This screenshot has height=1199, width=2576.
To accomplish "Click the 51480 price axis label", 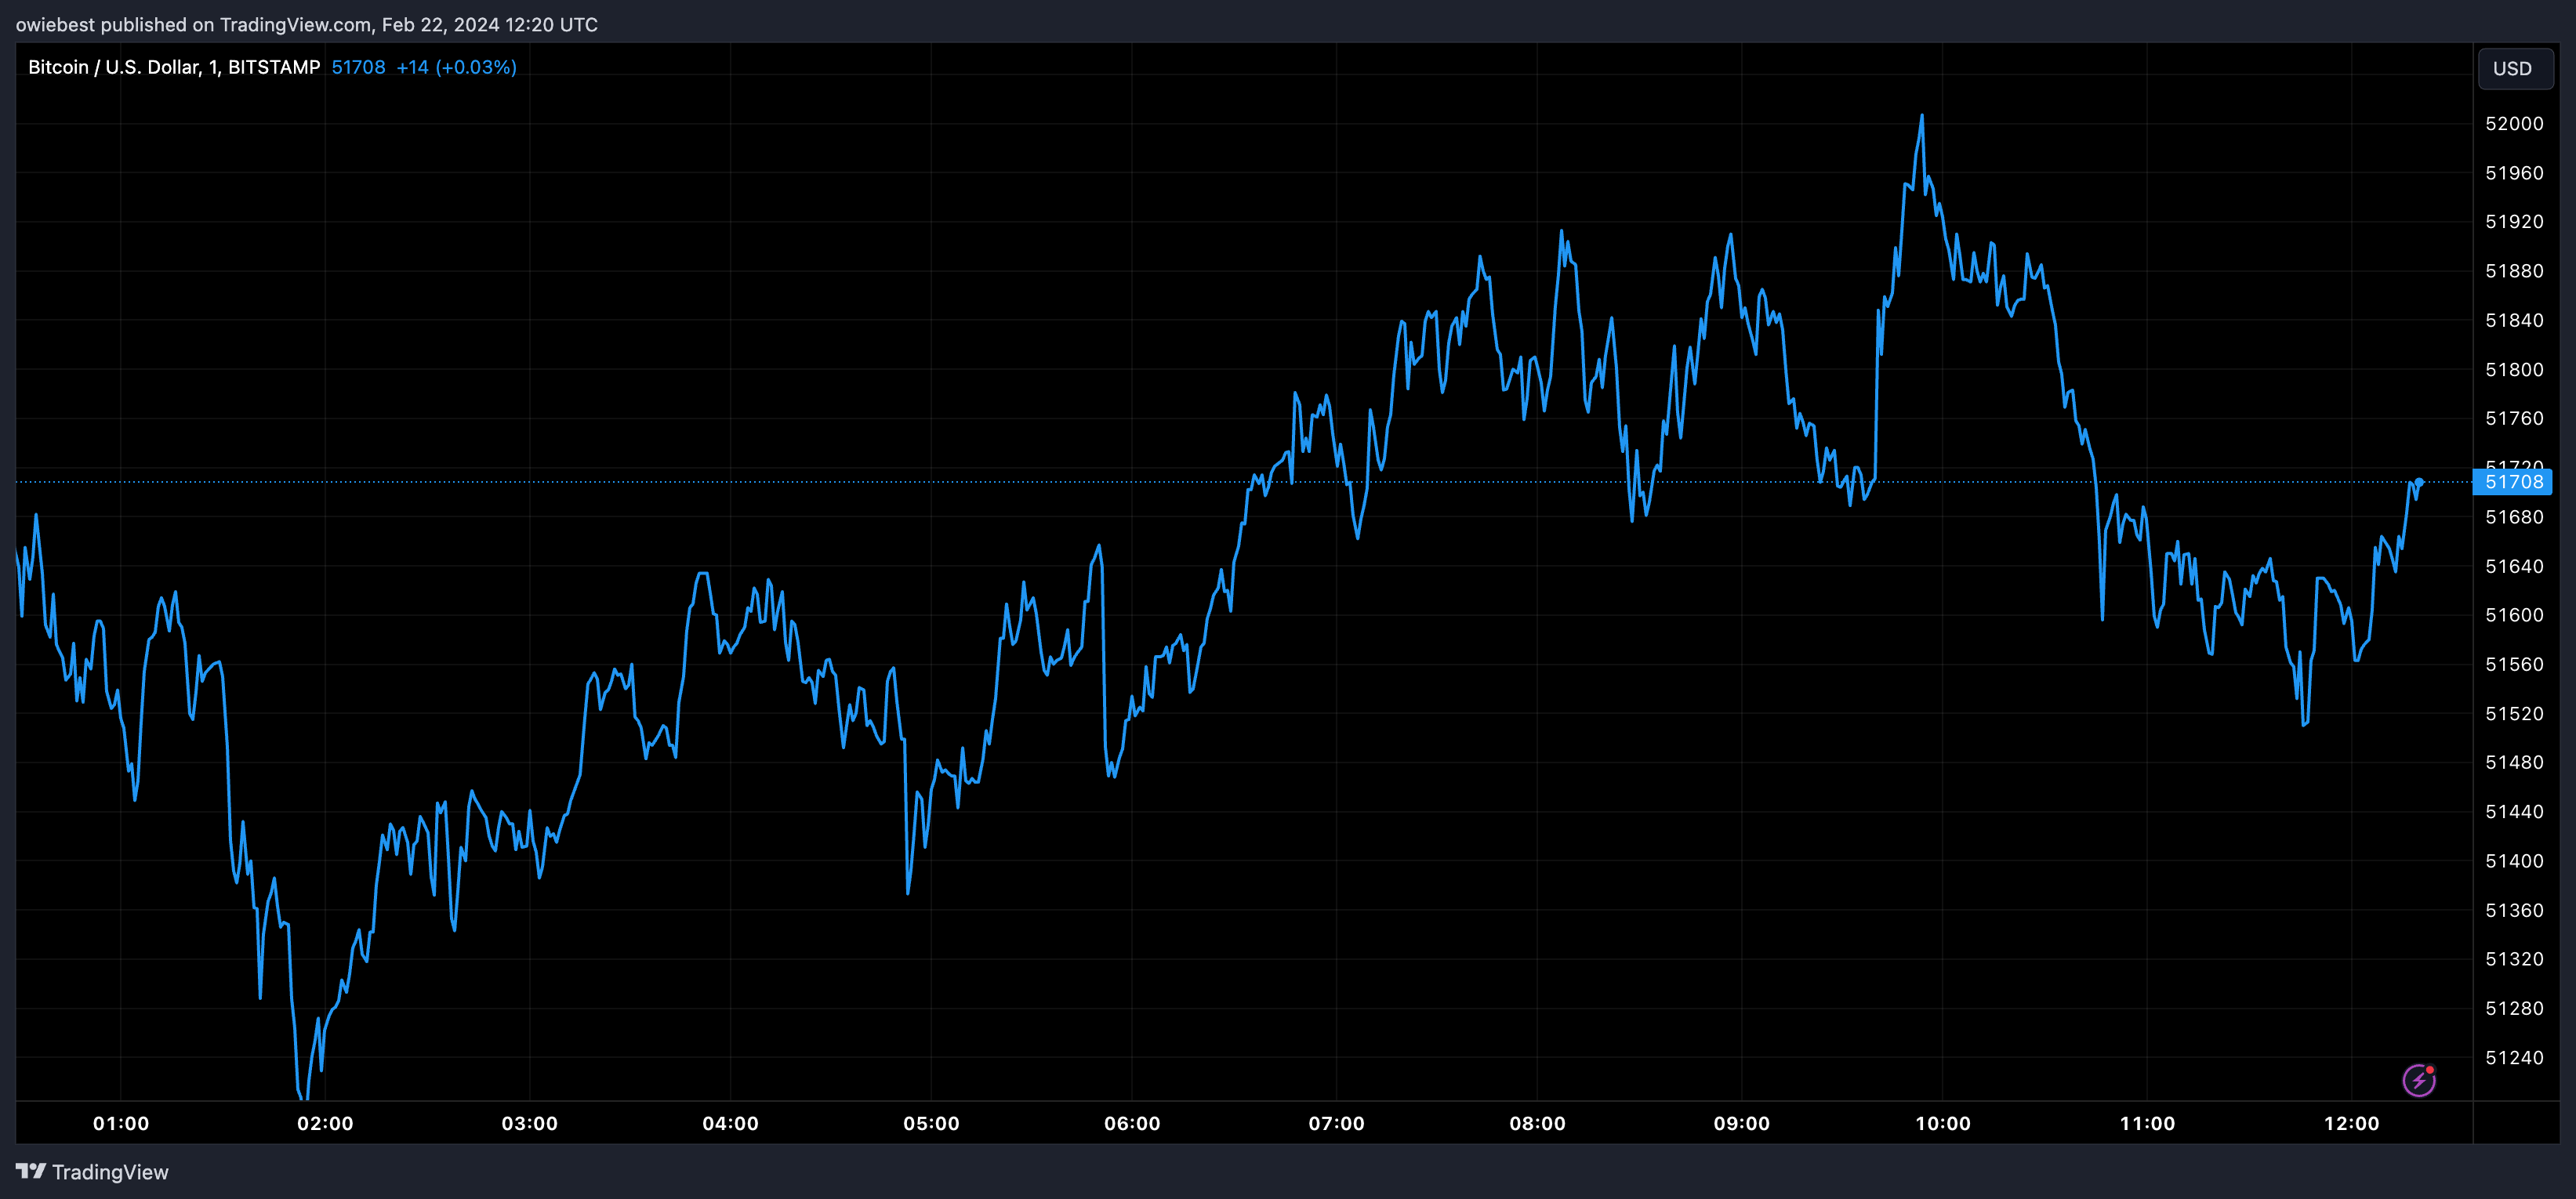I will coord(2514,762).
